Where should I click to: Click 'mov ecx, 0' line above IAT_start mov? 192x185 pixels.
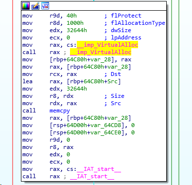point(46,162)
